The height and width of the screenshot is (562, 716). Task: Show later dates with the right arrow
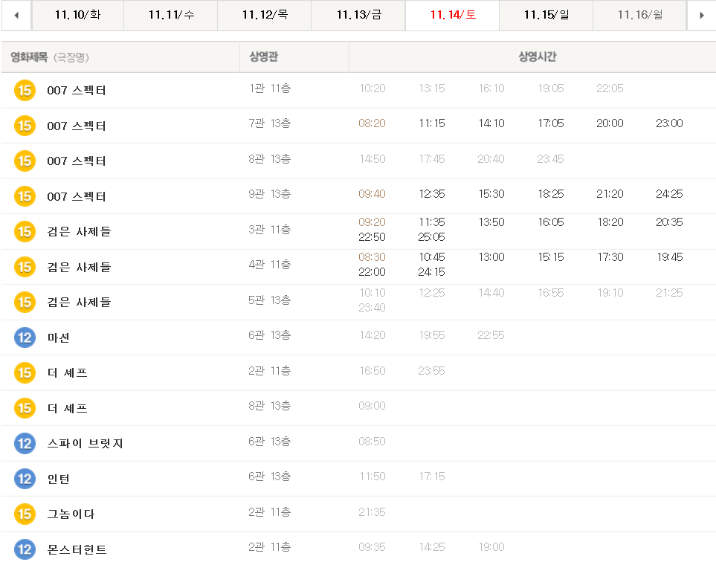click(702, 15)
